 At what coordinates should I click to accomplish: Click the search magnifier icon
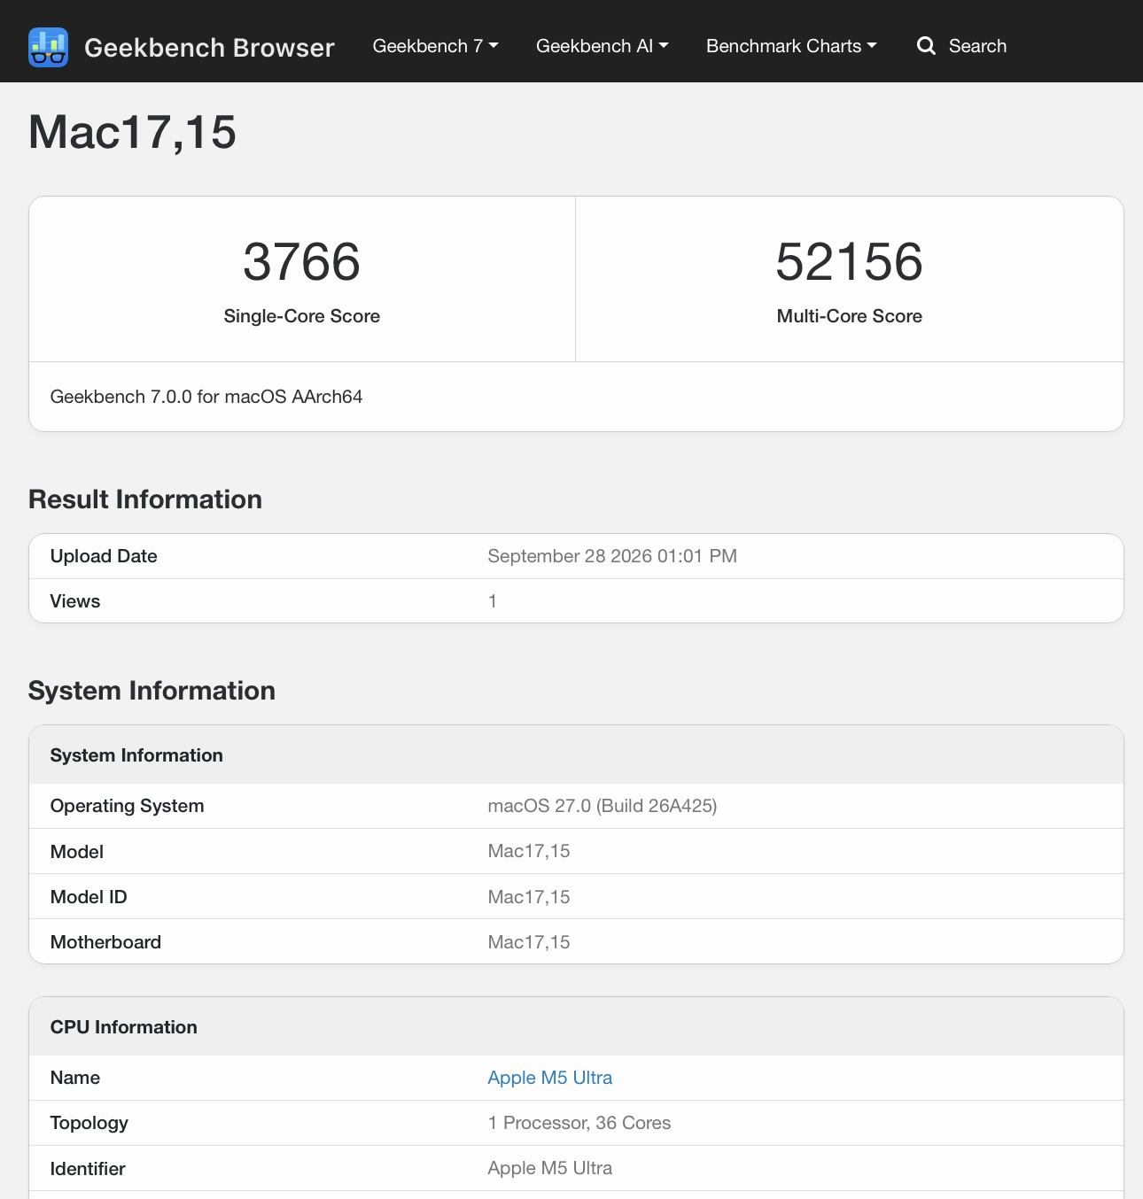click(x=926, y=46)
